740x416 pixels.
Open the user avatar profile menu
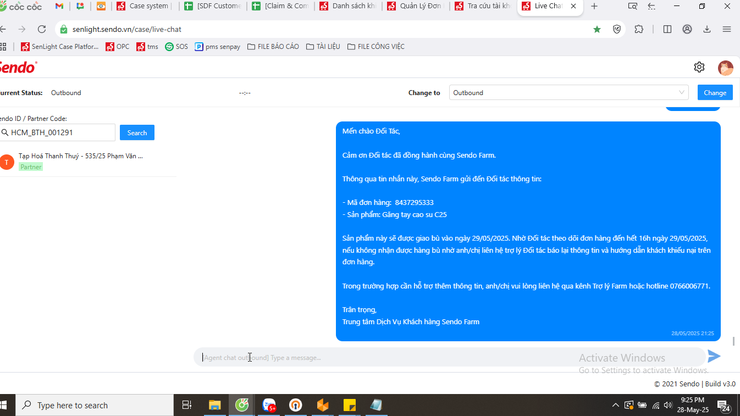click(x=725, y=68)
